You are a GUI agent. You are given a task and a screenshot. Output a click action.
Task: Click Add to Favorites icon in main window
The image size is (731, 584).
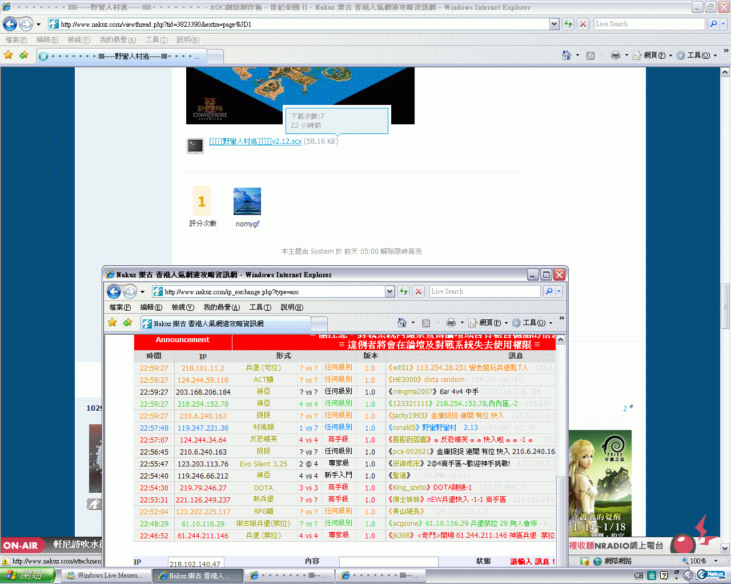point(23,55)
